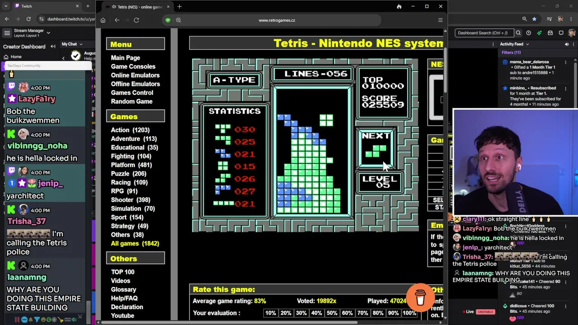578x325 pixels.
Task: Open Help/FAQ link under Others
Action: [124, 298]
